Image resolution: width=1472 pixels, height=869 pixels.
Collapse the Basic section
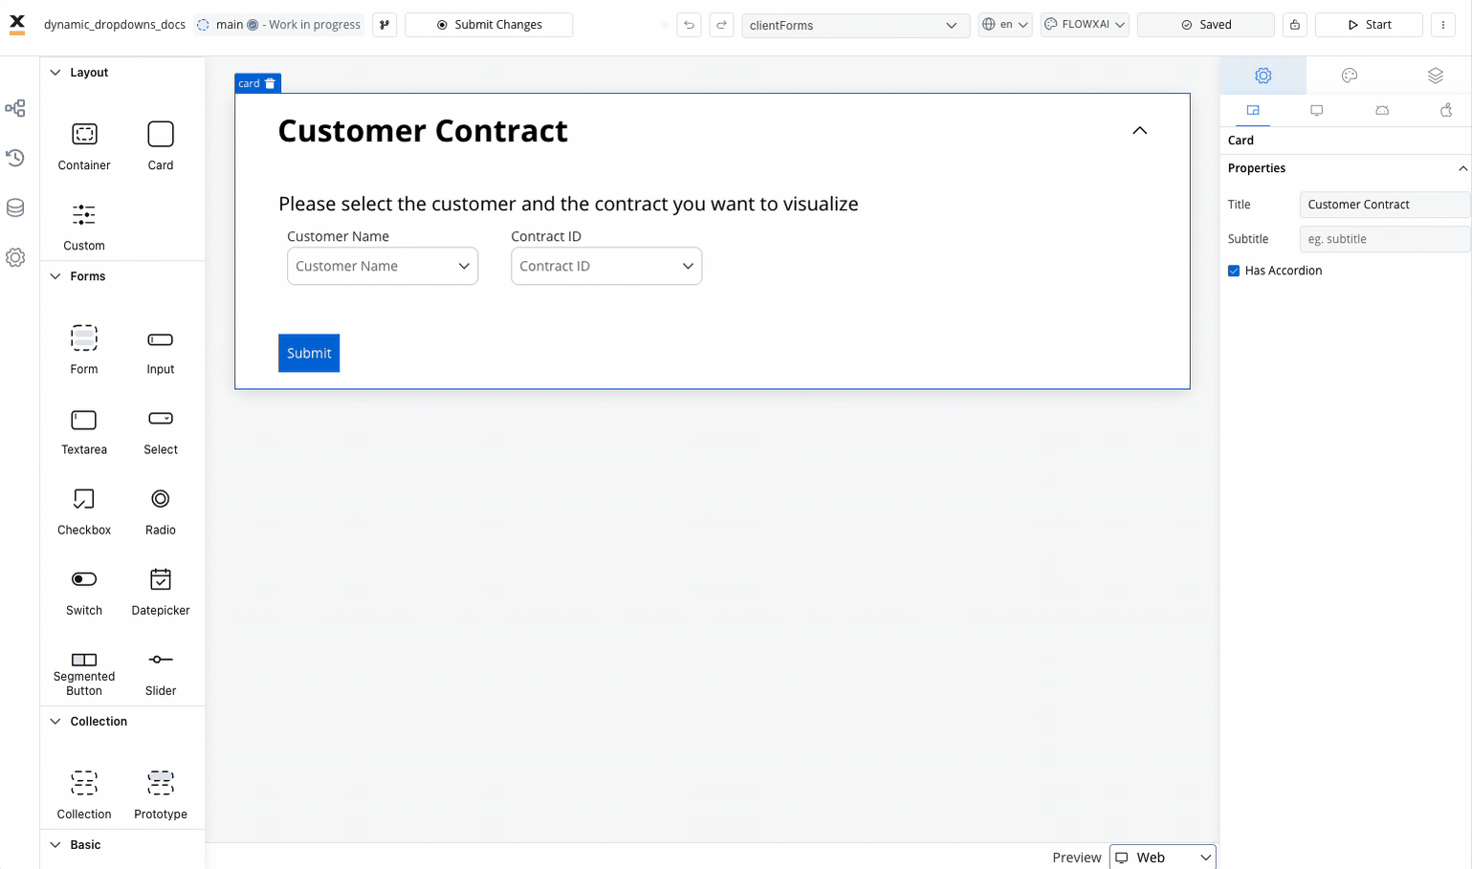[x=55, y=845]
